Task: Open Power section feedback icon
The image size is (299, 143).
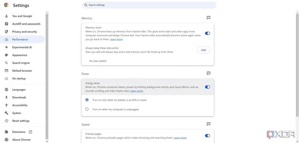Action: 208,73
